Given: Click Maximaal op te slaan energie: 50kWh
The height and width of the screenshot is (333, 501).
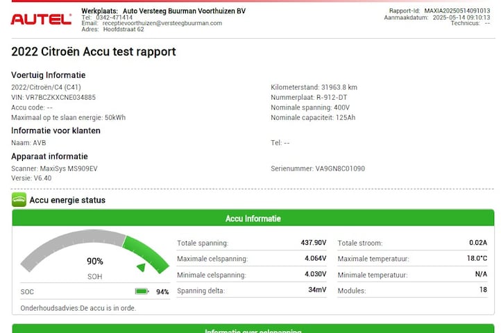Looking at the screenshot, I should click(x=69, y=118).
